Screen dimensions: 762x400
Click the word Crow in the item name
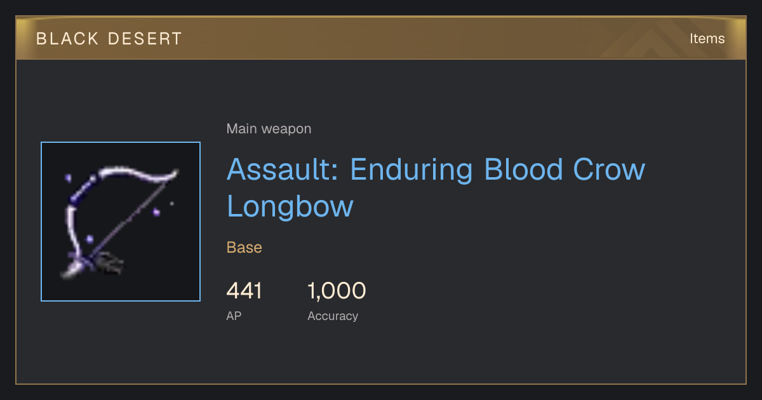(x=609, y=170)
